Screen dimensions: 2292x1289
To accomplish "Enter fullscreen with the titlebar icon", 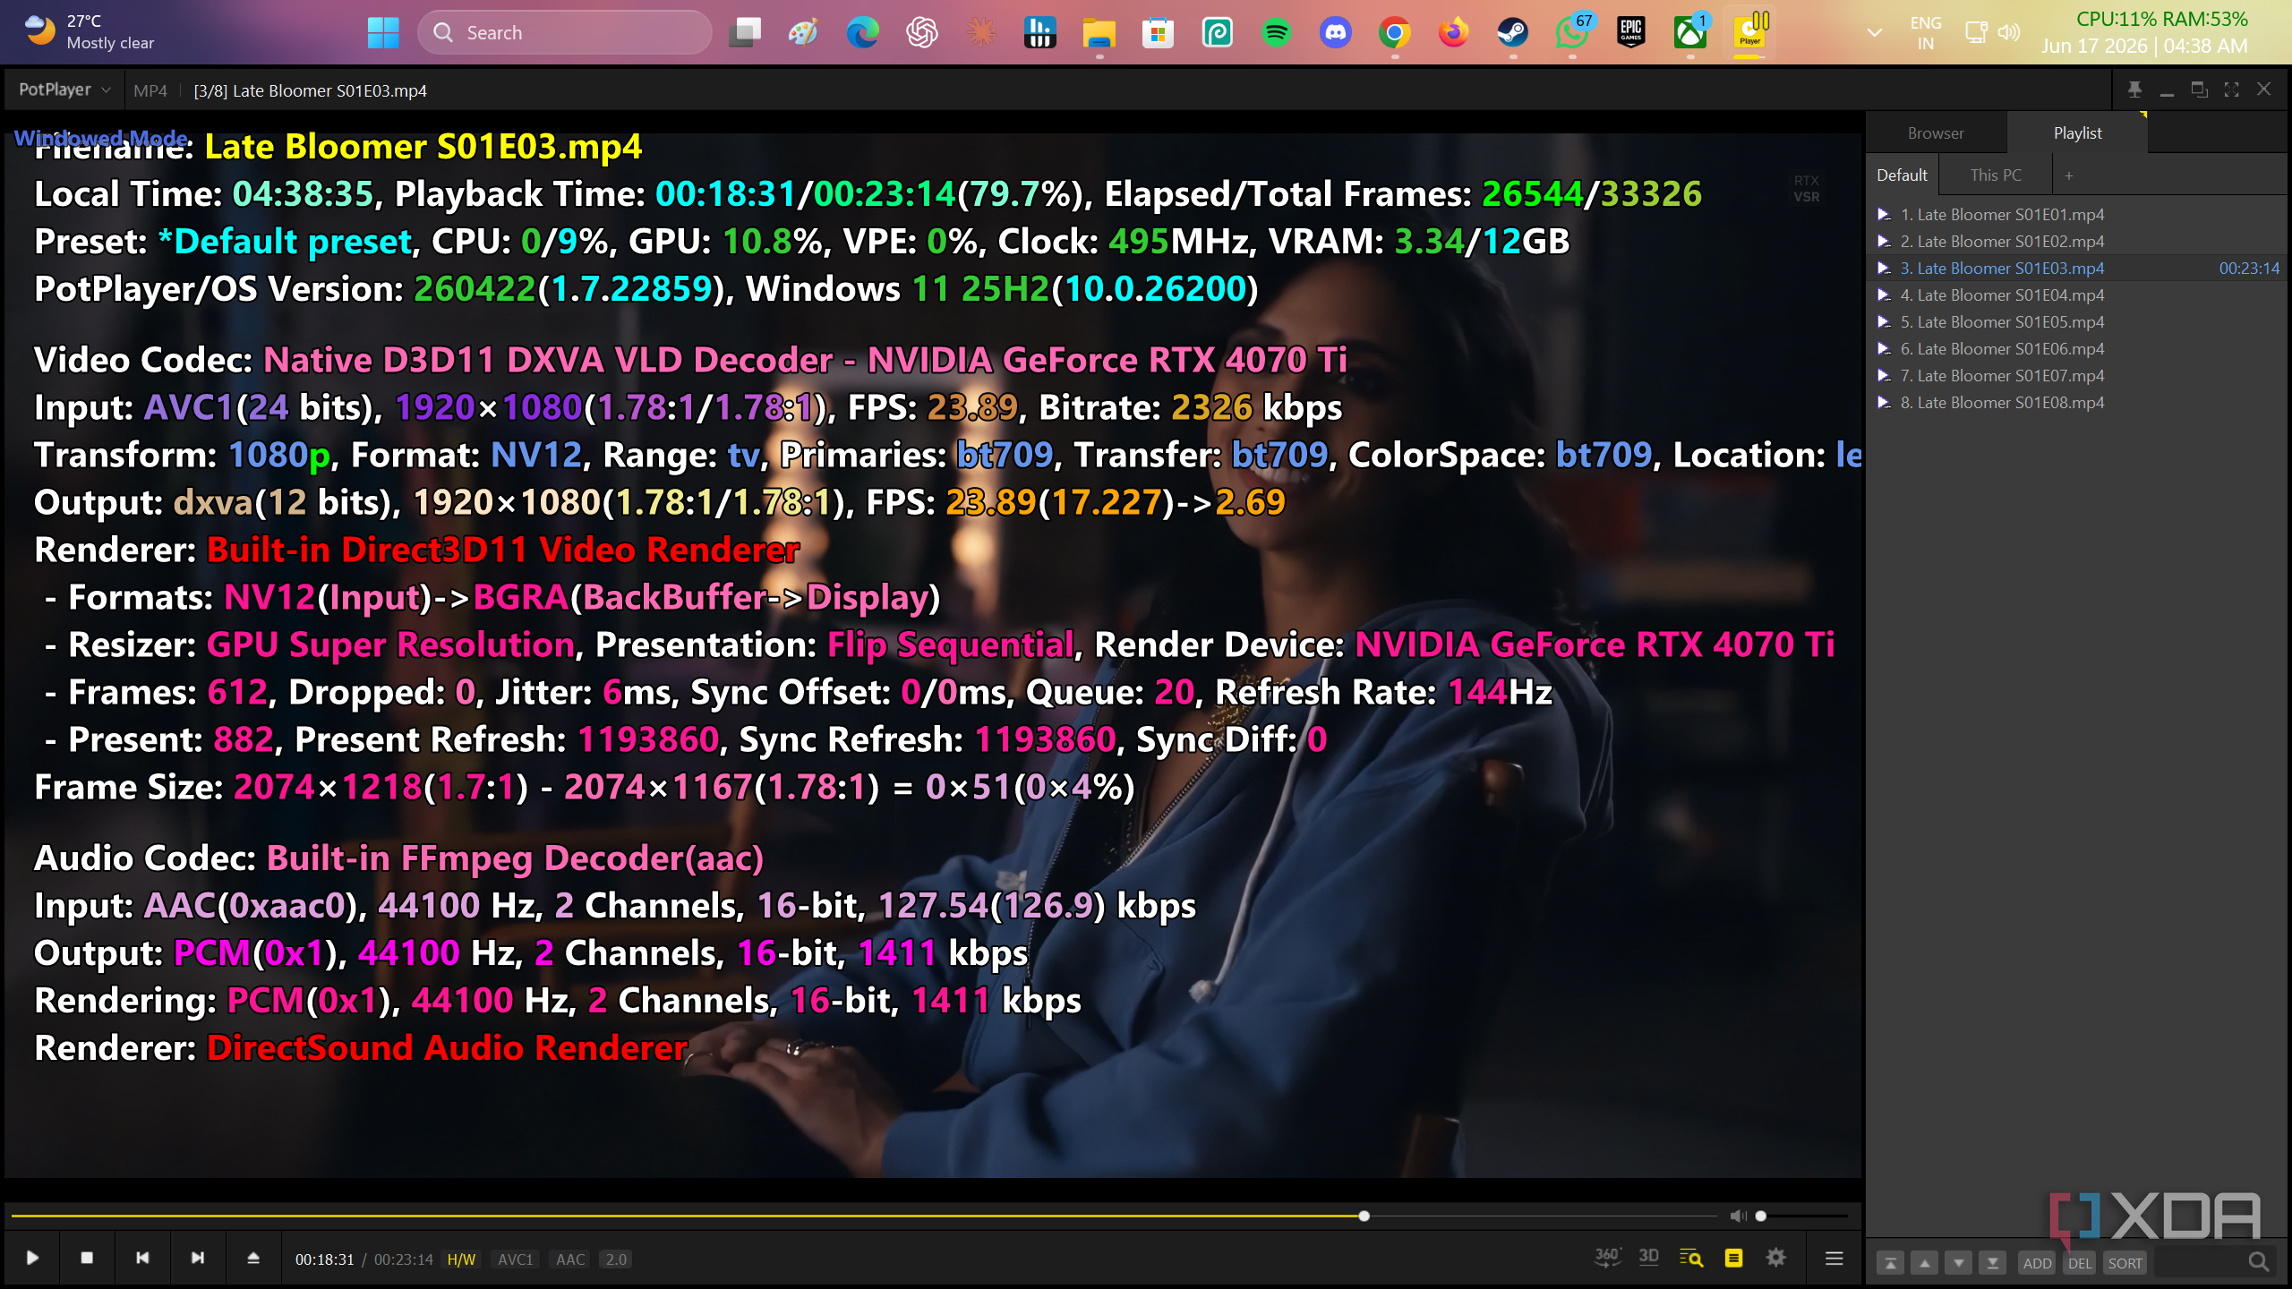I will coord(2231,90).
